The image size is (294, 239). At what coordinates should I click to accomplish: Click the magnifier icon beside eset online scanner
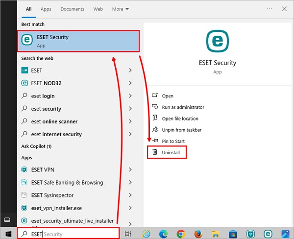point(24,121)
